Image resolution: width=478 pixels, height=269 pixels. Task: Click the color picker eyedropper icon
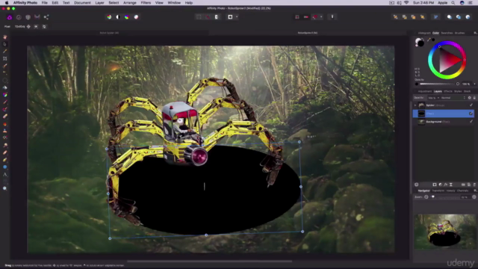[429, 40]
